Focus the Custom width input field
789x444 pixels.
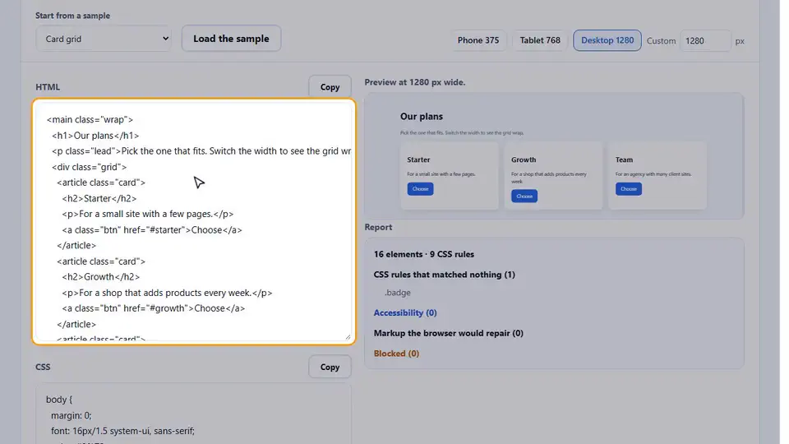tap(705, 41)
